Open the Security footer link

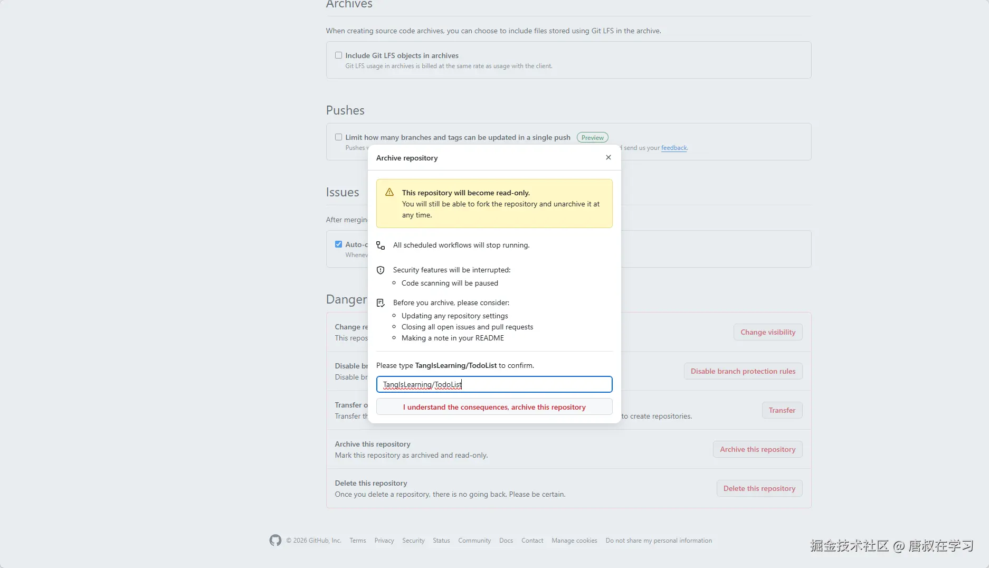413,541
